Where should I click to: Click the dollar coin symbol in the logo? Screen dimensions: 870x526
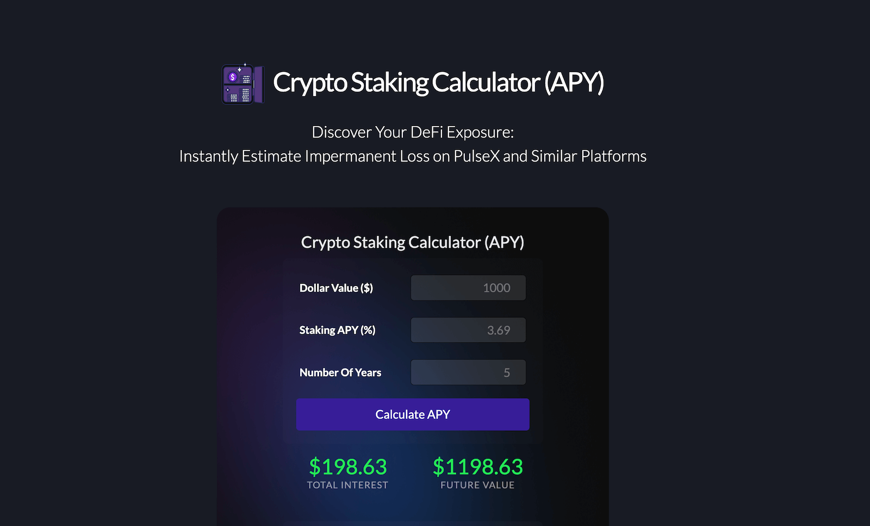click(x=234, y=77)
